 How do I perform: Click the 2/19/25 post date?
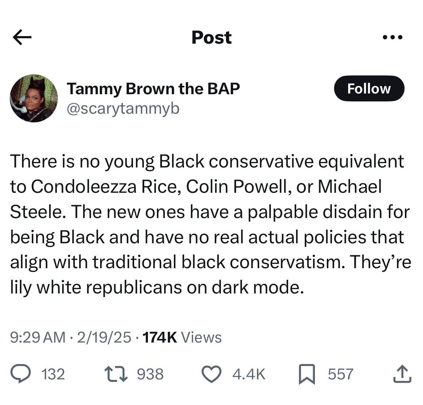tap(104, 337)
